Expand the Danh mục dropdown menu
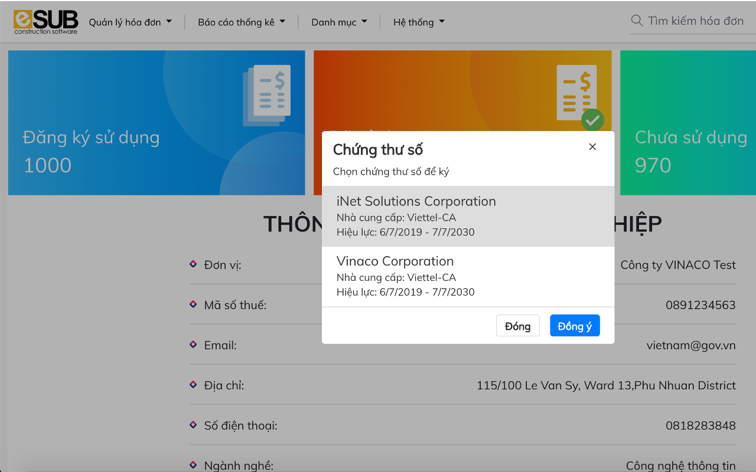 pos(340,22)
